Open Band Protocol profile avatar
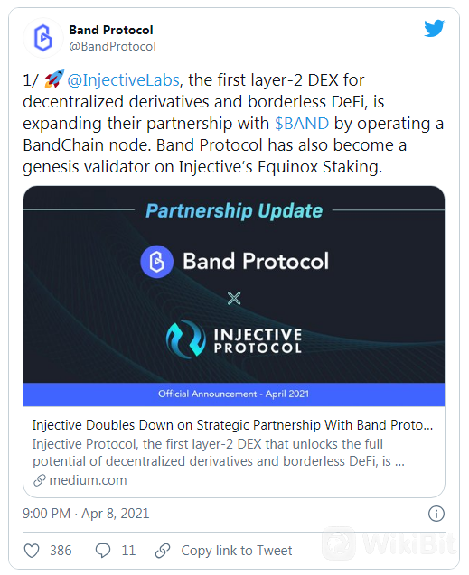 [43, 38]
